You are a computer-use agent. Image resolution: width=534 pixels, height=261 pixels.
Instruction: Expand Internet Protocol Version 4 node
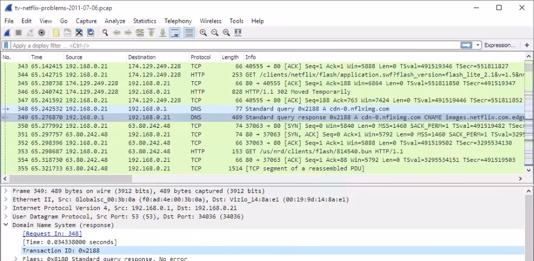(x=6, y=208)
